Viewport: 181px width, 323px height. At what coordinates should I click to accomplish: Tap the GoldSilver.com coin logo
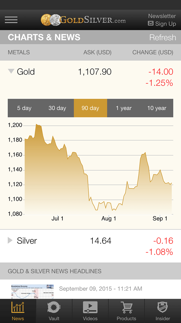click(x=51, y=20)
